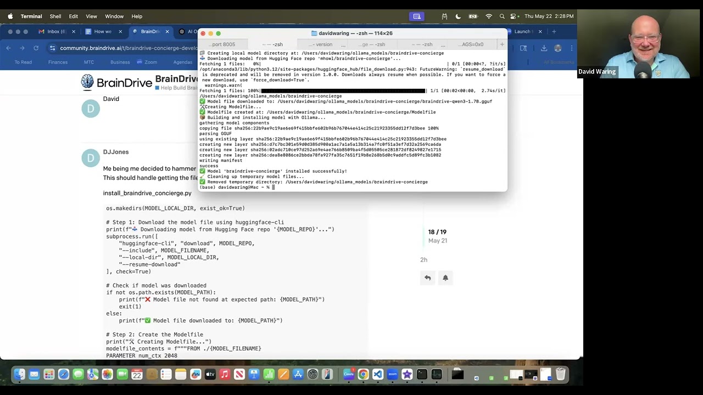Click the notification bell icon on the post
703x395 pixels.
[445, 278]
